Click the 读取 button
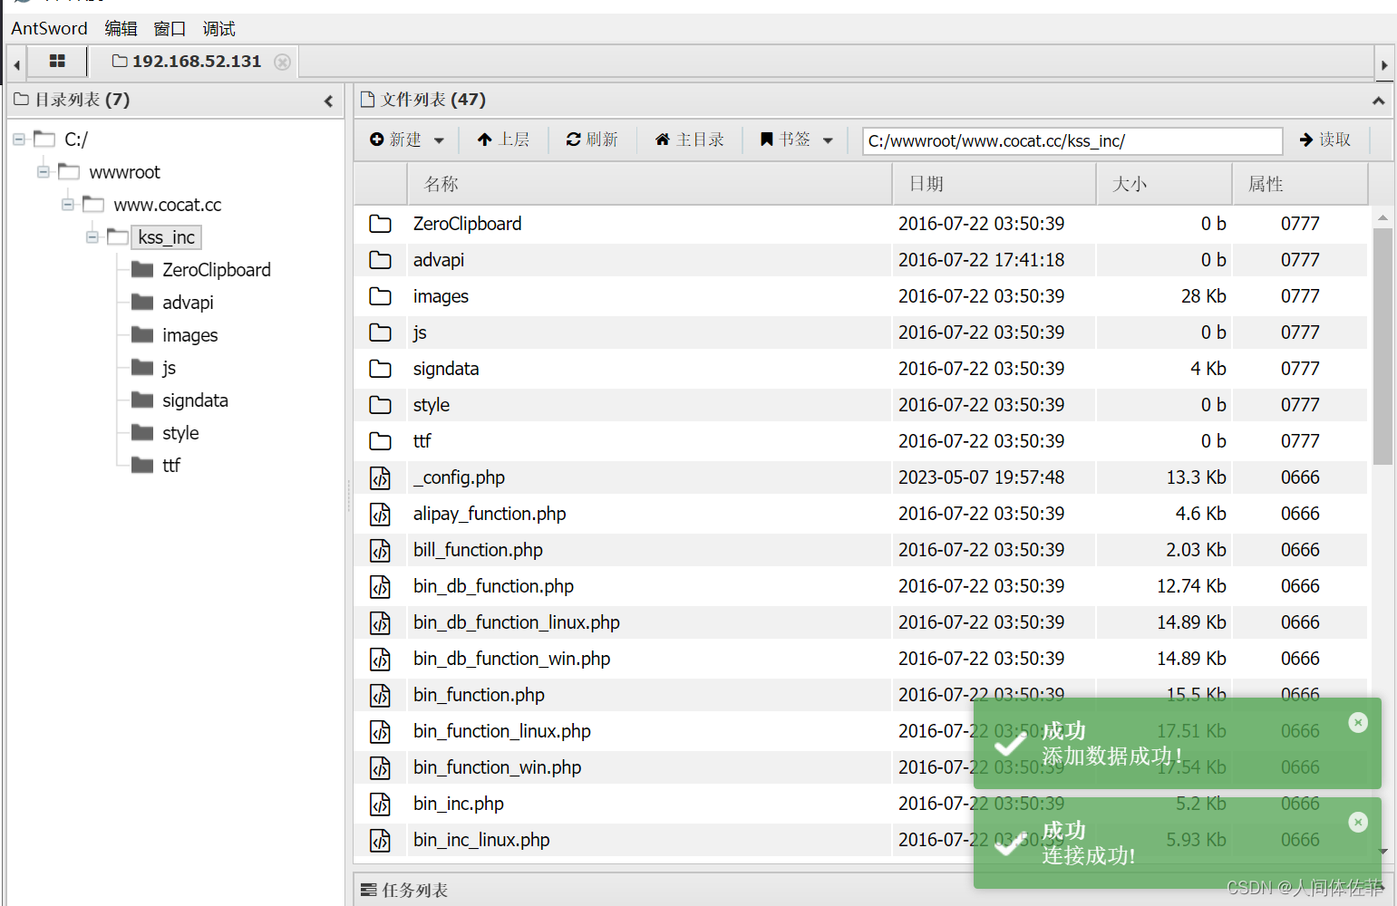Image resolution: width=1397 pixels, height=906 pixels. [1324, 140]
